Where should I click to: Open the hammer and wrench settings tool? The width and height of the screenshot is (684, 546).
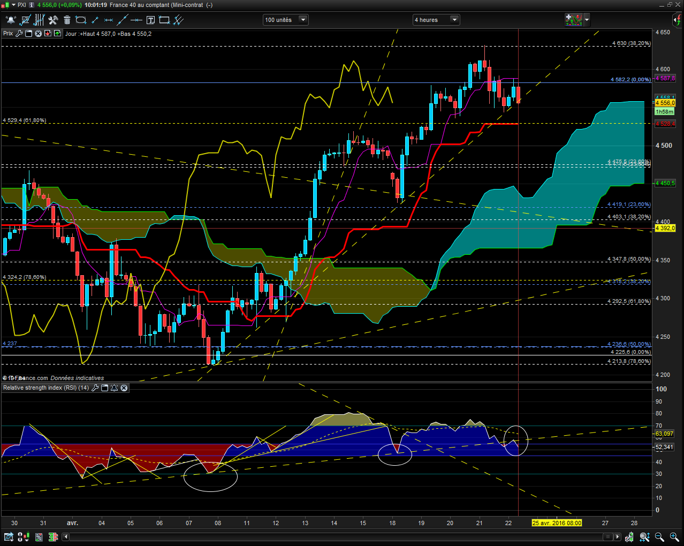point(53,20)
